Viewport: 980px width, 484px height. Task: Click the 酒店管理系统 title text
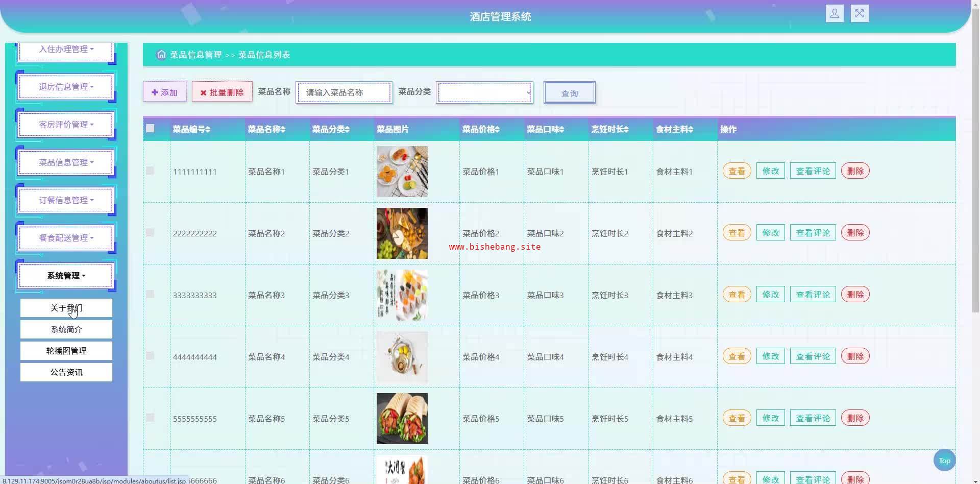(x=500, y=17)
